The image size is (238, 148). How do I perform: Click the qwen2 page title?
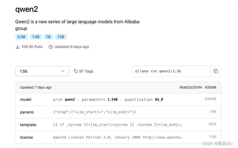27,9
